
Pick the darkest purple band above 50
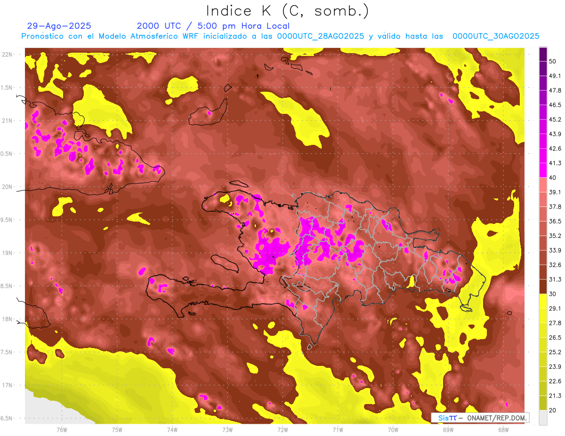pos(543,55)
